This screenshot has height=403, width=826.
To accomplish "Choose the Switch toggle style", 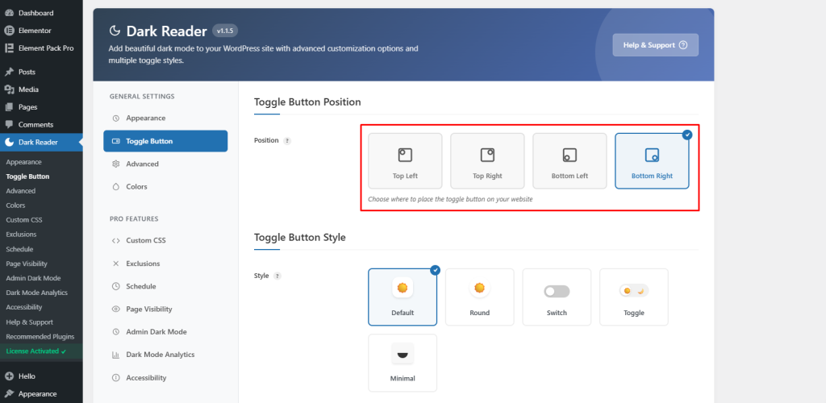I will (557, 297).
